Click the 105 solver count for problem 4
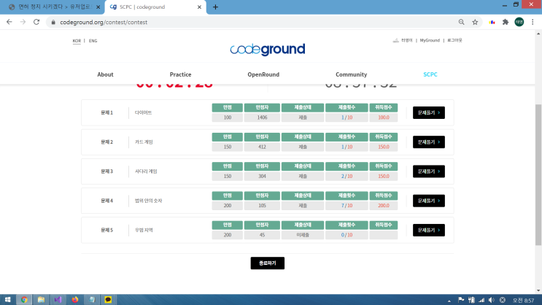 (262, 206)
